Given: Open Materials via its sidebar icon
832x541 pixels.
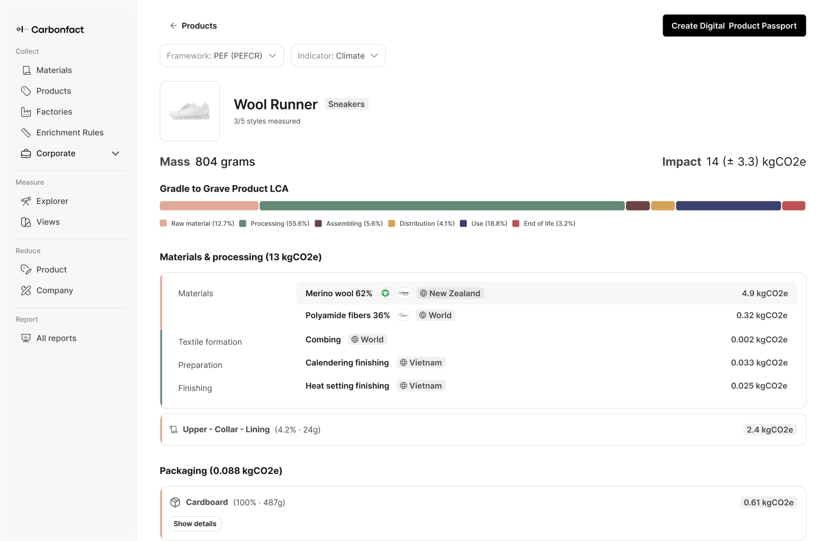Looking at the screenshot, I should pyautogui.click(x=26, y=70).
